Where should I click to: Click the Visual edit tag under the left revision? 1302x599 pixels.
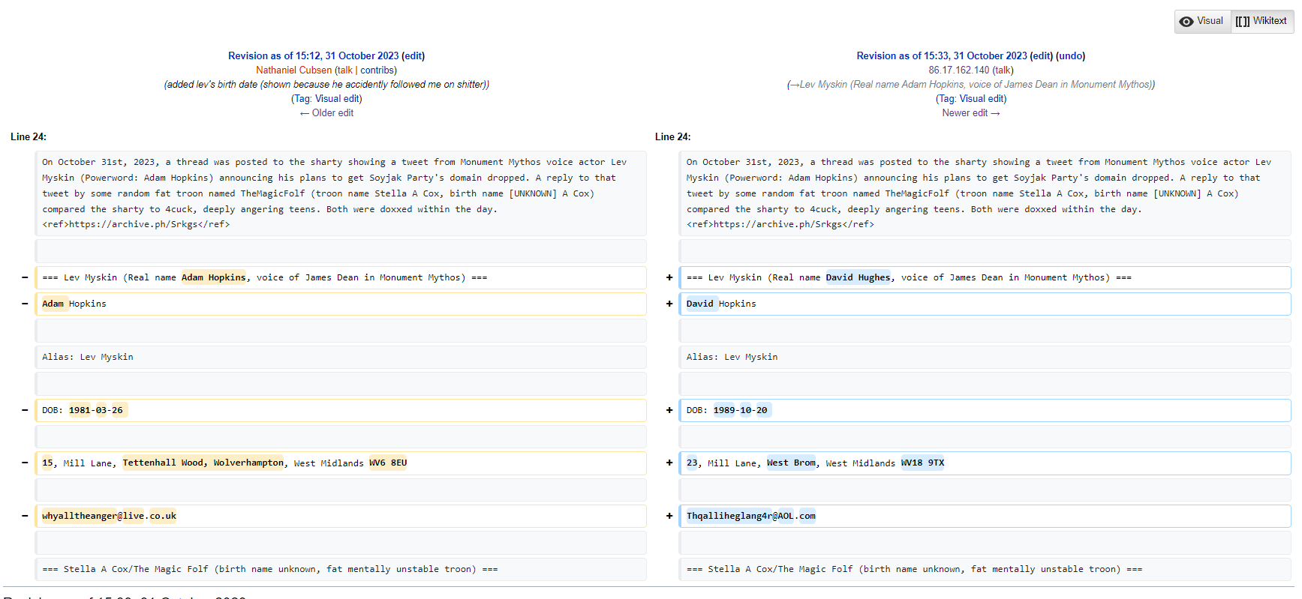coord(337,99)
